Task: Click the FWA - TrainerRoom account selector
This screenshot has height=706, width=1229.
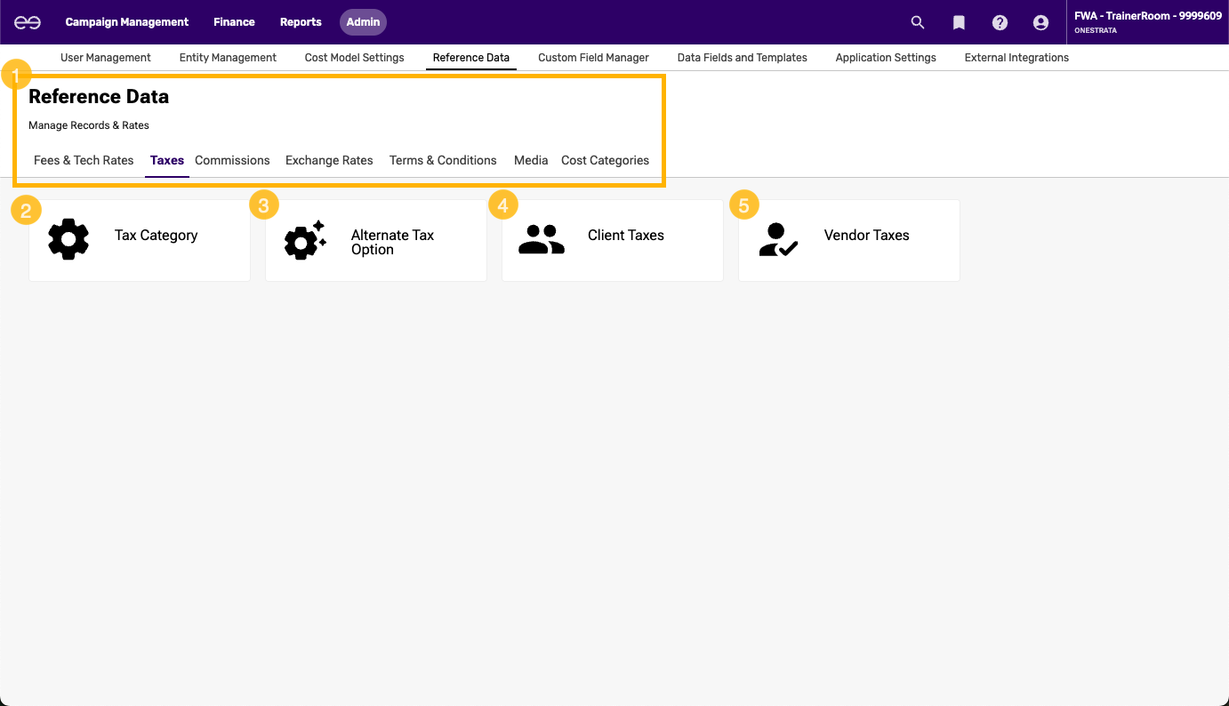Action: point(1147,22)
